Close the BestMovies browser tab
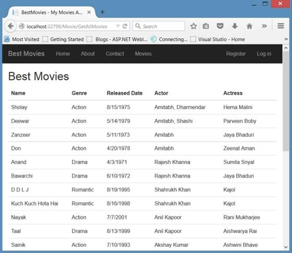This screenshot has width=292, height=253. [x=89, y=12]
